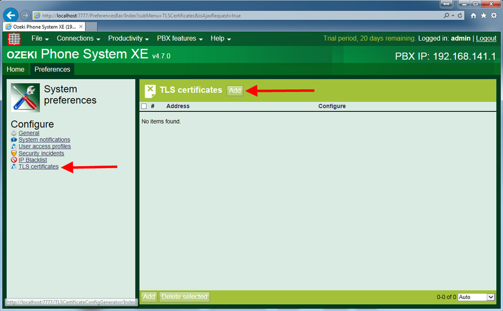Open the Security incidents link

click(41, 153)
